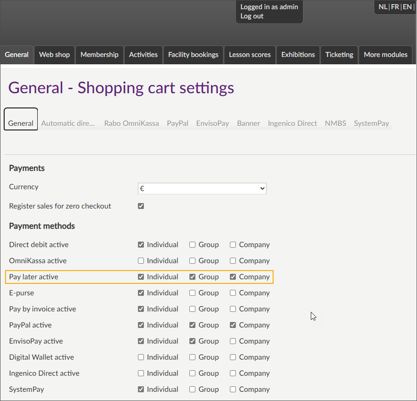Toggle Register sales for zero checkout checkbox
This screenshot has height=401, width=417.
141,206
